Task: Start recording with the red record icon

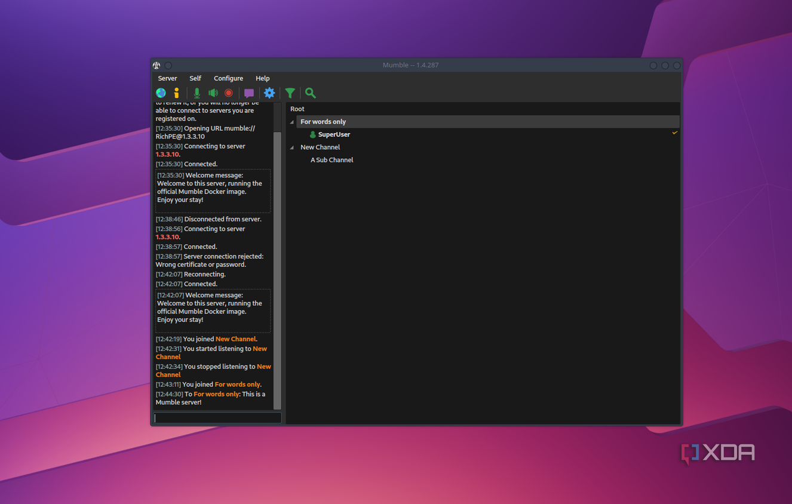Action: tap(229, 93)
